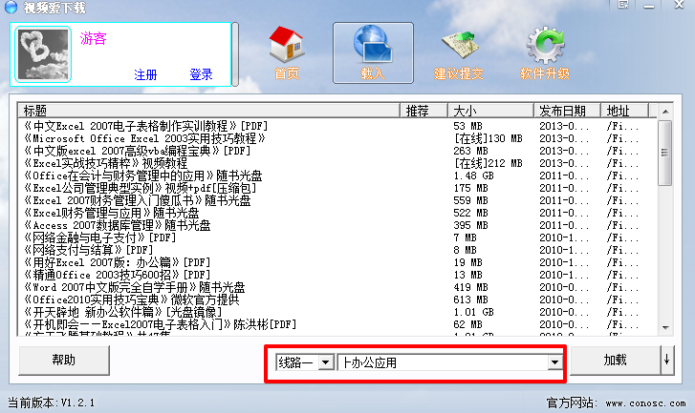Select row 《网络金融与电子支付》[PDF]
695x413 pixels.
337,237
